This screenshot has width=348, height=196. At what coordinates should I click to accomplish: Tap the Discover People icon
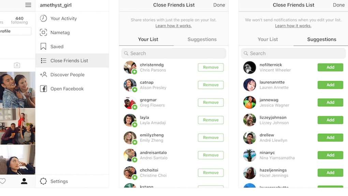[43, 74]
